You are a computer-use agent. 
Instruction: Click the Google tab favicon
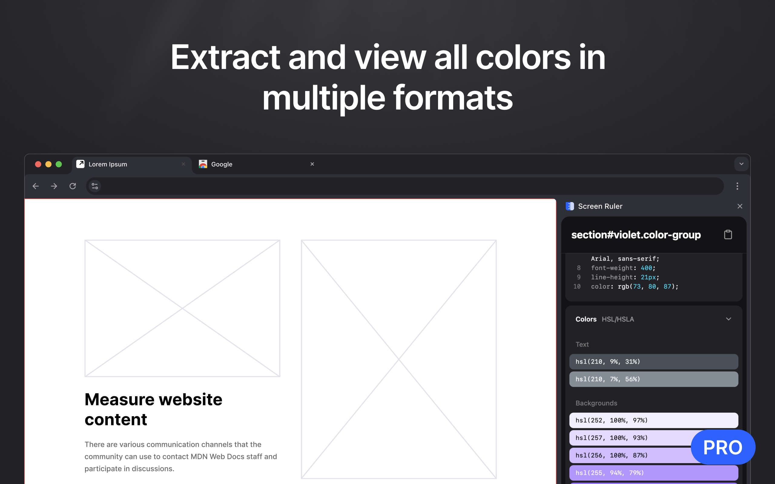(x=203, y=164)
